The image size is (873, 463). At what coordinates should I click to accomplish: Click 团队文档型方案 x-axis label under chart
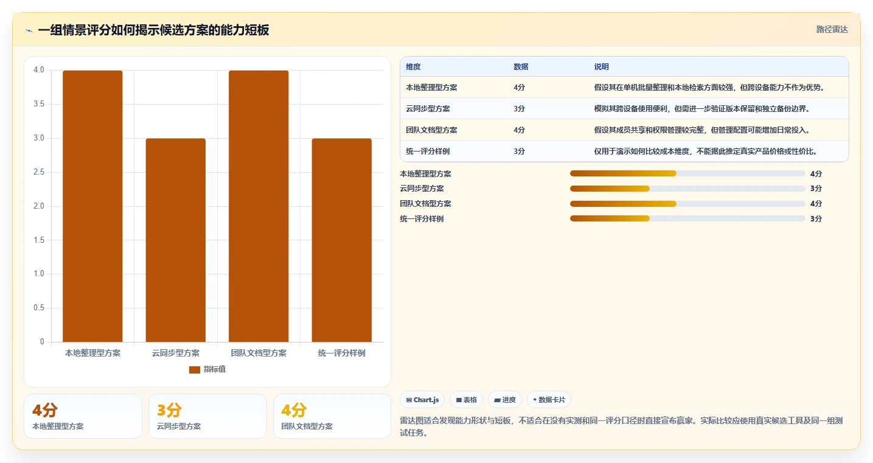[x=259, y=353]
